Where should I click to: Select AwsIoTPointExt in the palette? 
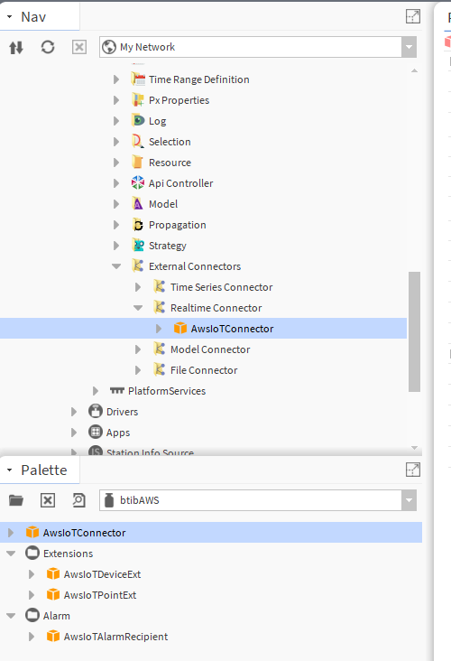tap(100, 595)
